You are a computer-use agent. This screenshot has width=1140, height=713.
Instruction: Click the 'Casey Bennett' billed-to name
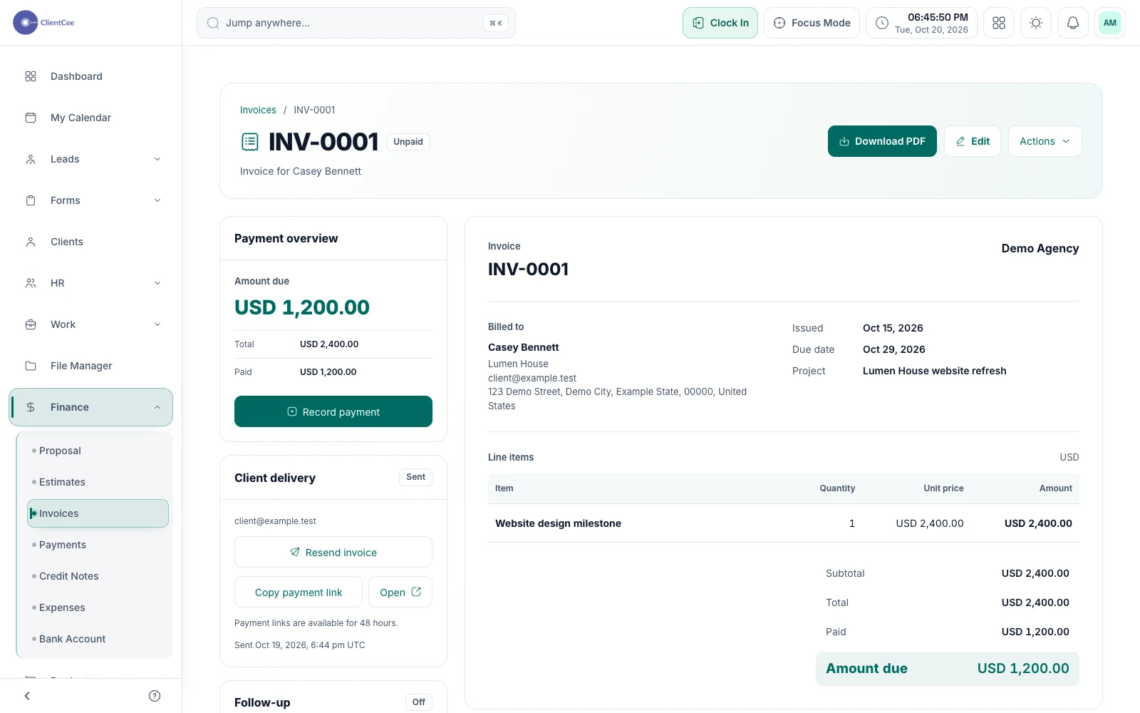pos(524,347)
